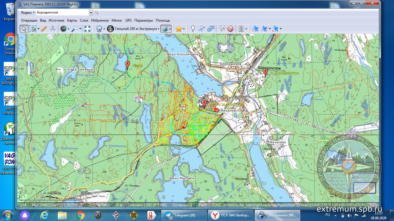Toggle hide all placemarks icon
Viewport: 394px width, 221px height.
[230, 29]
